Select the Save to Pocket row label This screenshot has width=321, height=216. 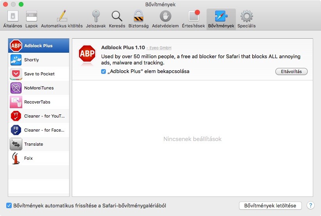pyautogui.click(x=39, y=74)
